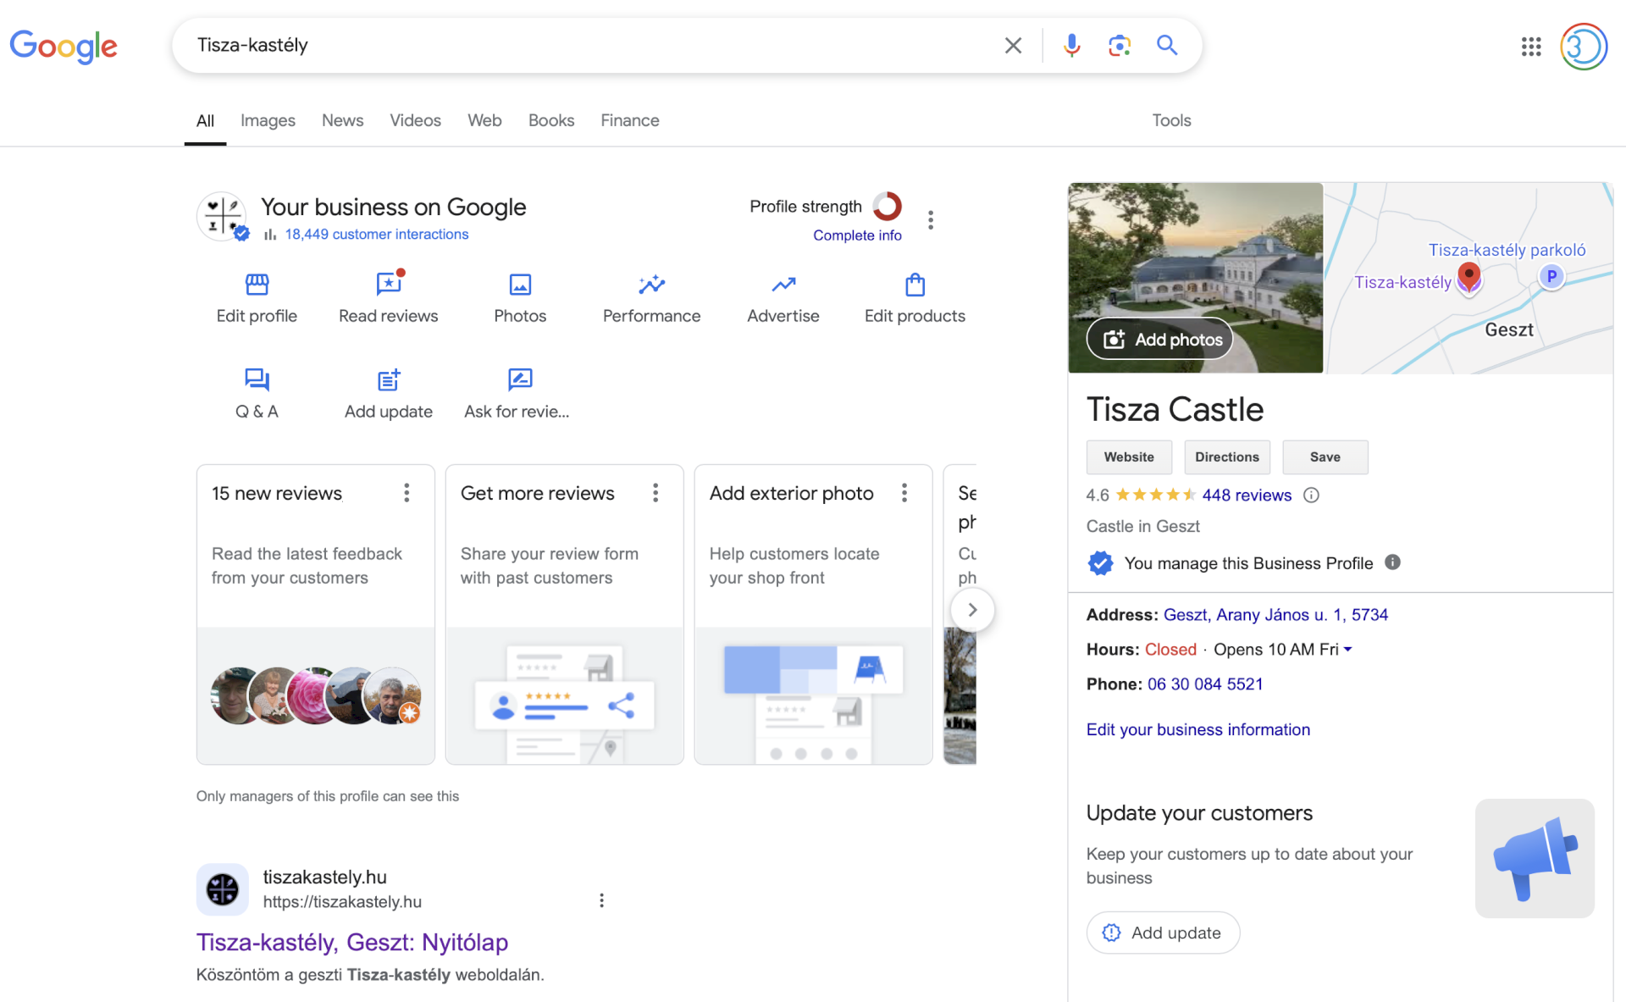Open Google Lens image search icon
1626x1002 pixels.
1120,46
